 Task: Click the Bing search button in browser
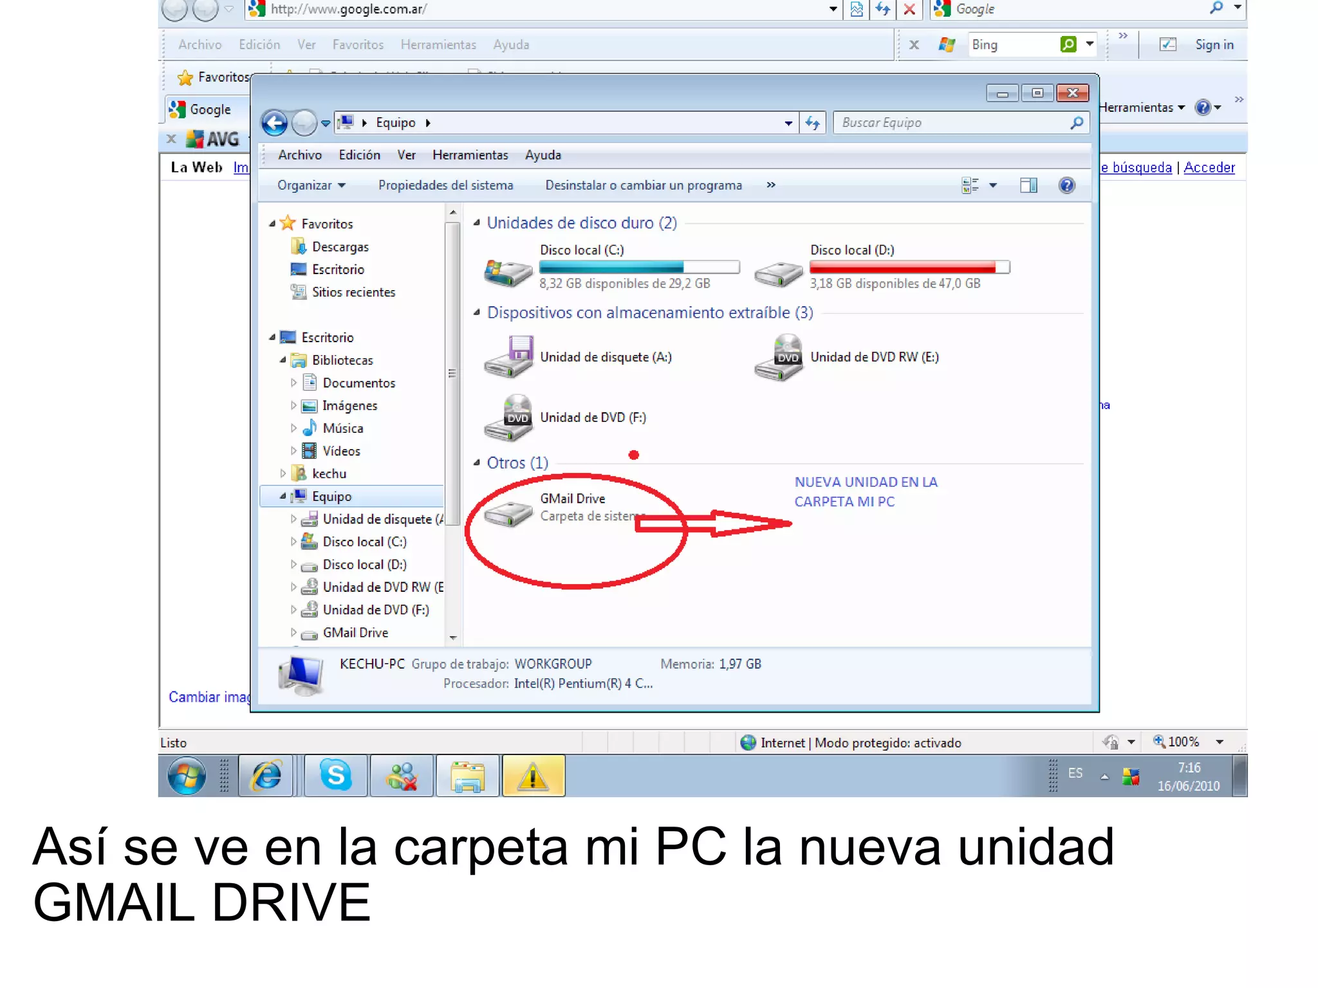point(1068,44)
